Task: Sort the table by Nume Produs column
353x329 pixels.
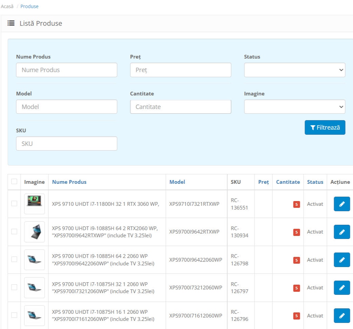Action: 69,182
